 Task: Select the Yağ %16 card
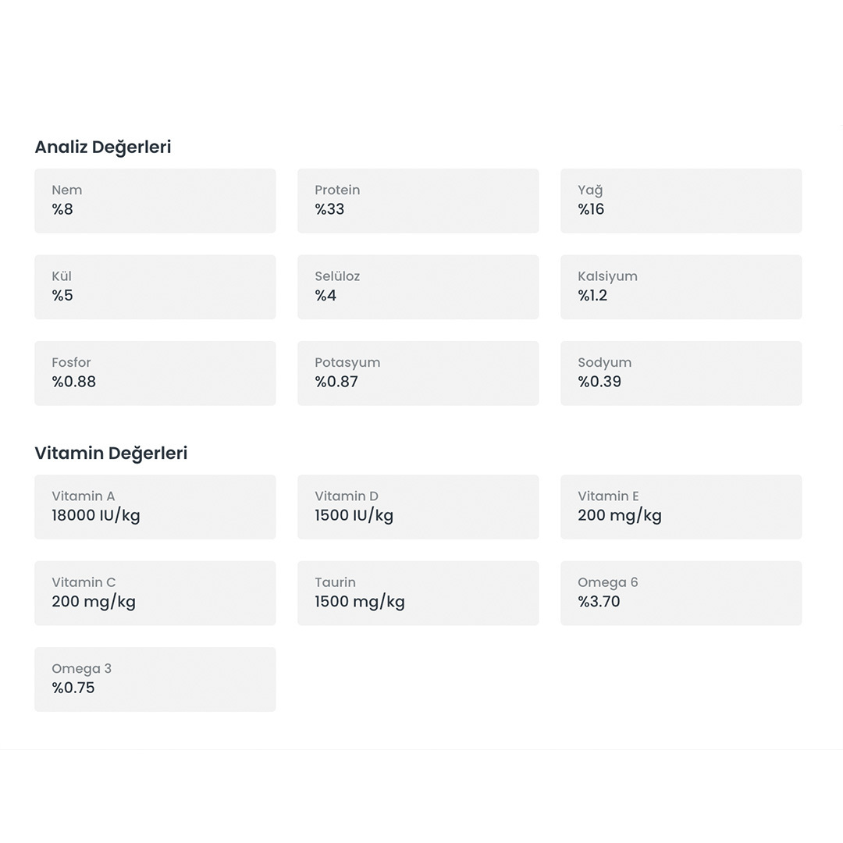681,201
